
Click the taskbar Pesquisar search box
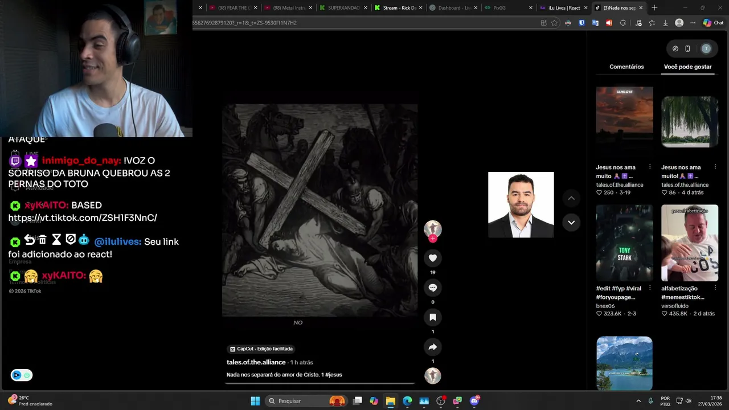click(x=307, y=401)
